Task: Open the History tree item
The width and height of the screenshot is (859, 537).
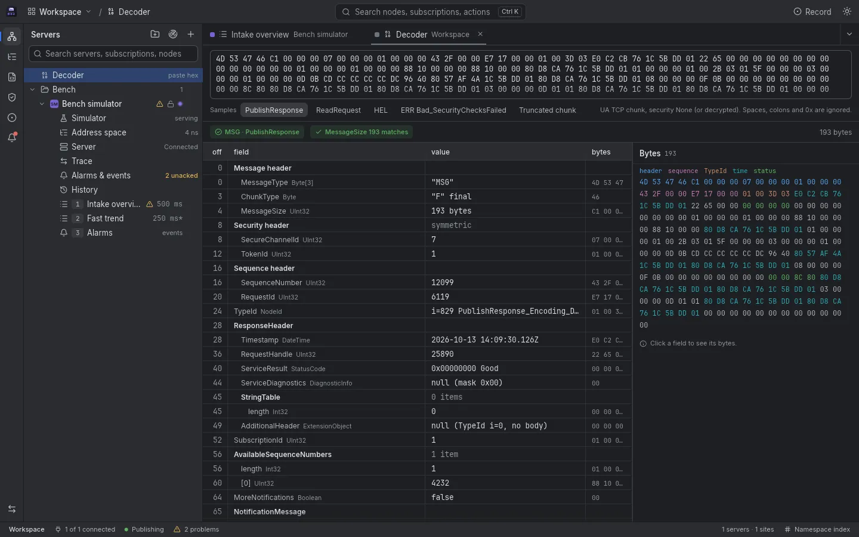Action: tap(113, 190)
